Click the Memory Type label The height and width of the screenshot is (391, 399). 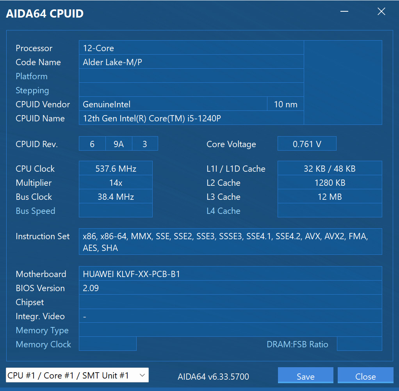pyautogui.click(x=42, y=330)
